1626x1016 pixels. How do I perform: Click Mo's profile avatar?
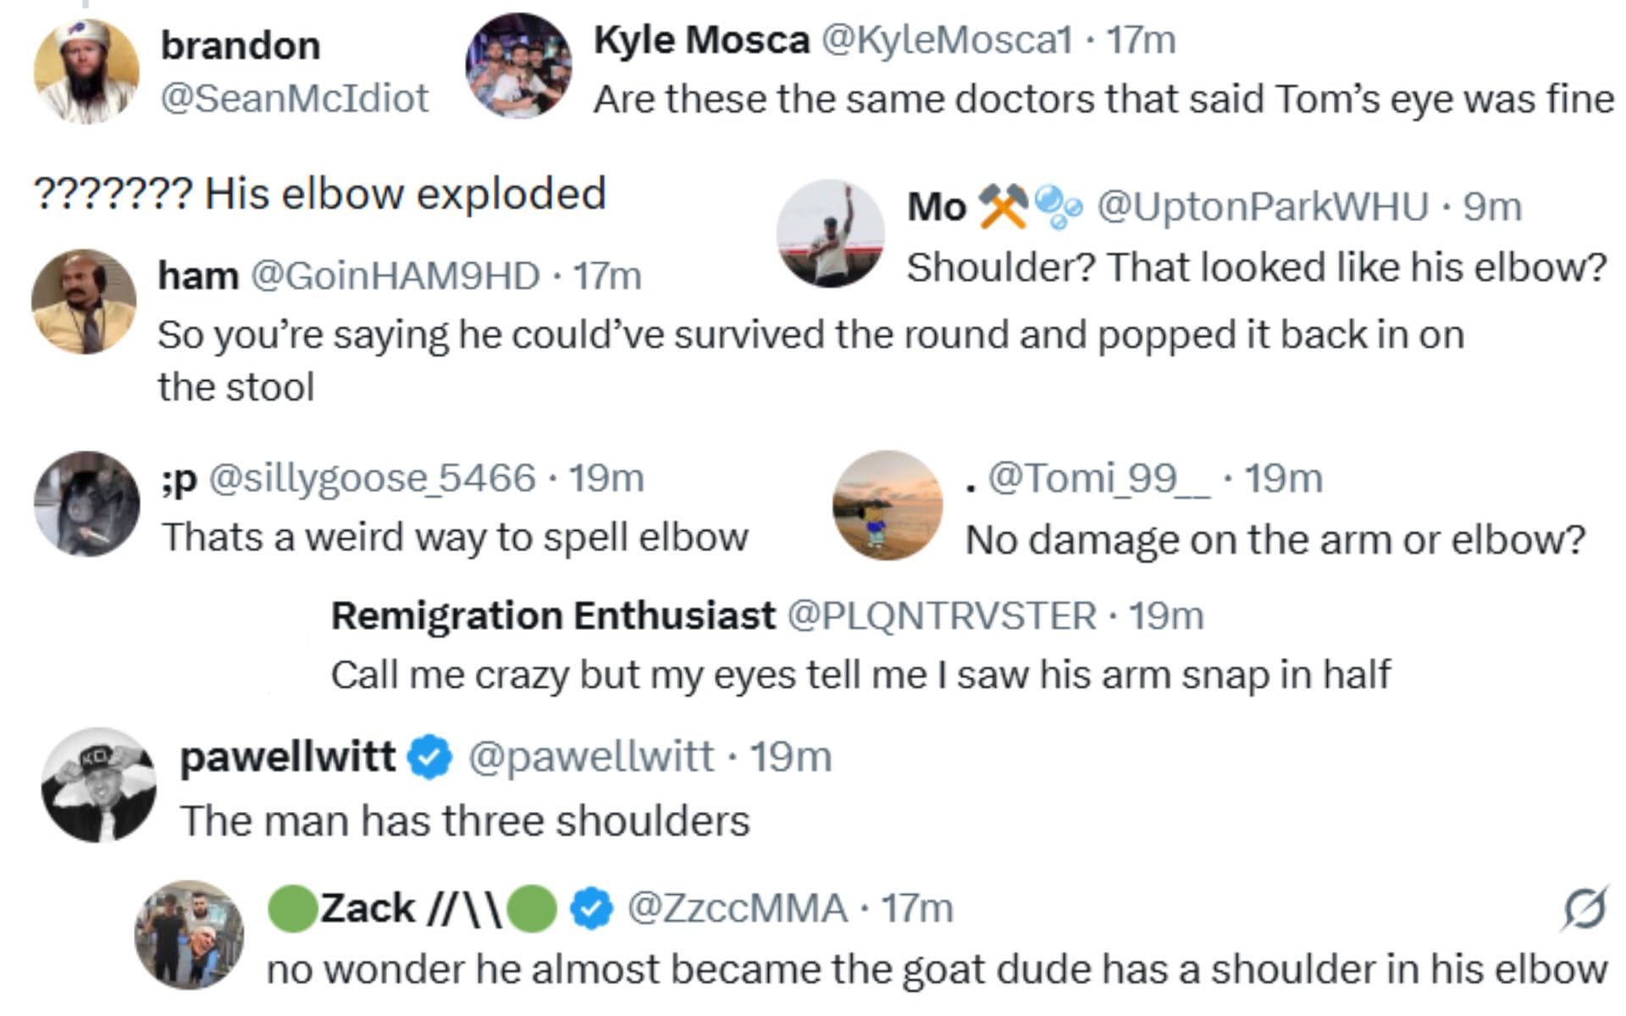831,233
